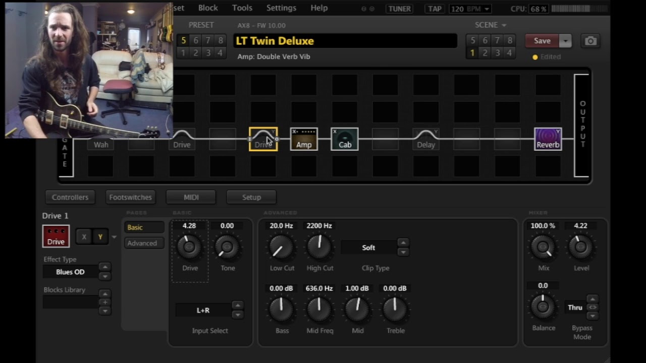Select the bypassed Drive block left of selected one
This screenshot has width=646, height=363.
[182, 139]
